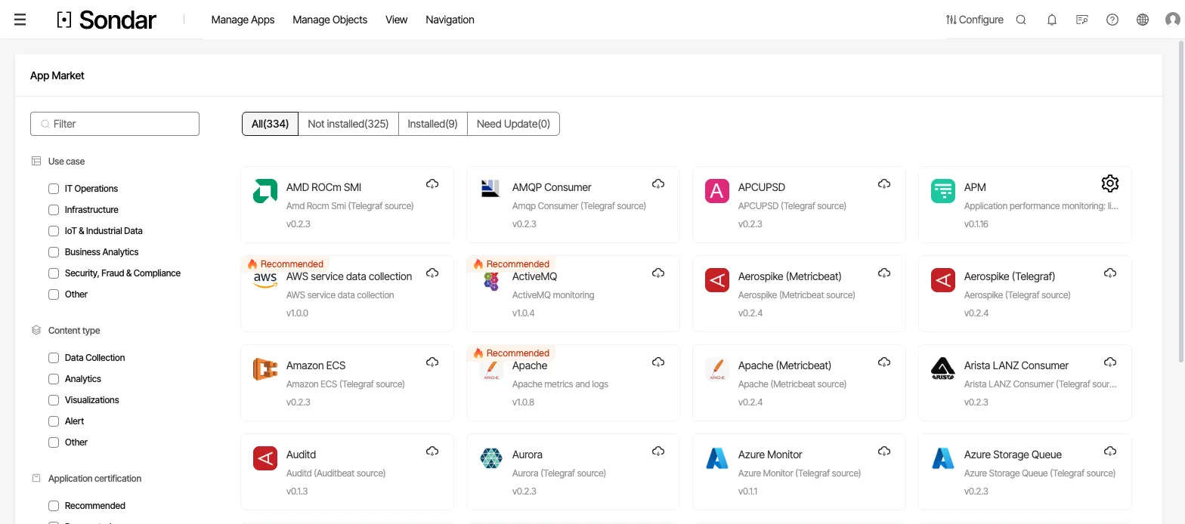This screenshot has width=1185, height=524.
Task: Open the APM app title
Action: 975,187
